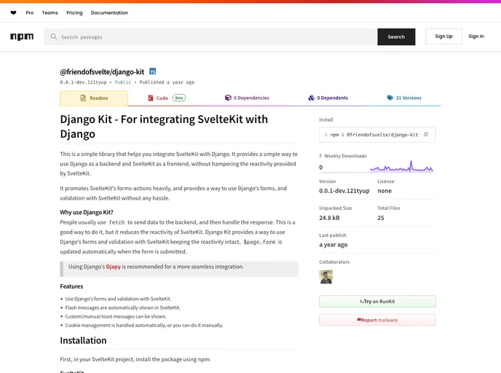Click the collaborator avatar thumbnail
The height and width of the screenshot is (373, 501).
tap(326, 277)
